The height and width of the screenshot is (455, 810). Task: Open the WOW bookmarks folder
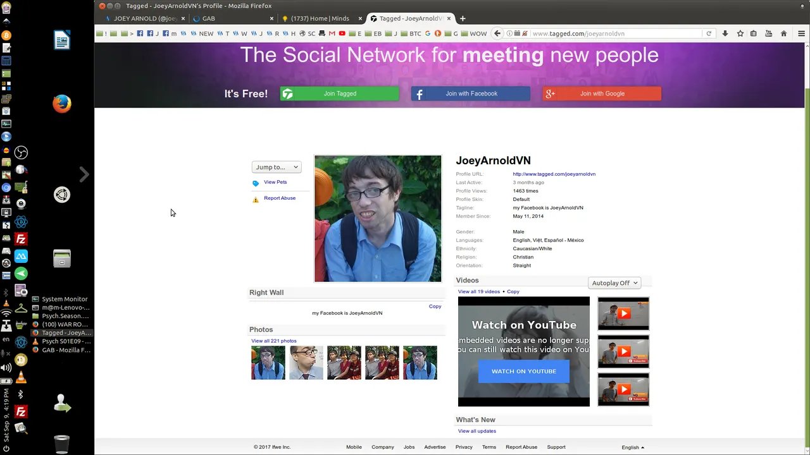tap(474, 33)
